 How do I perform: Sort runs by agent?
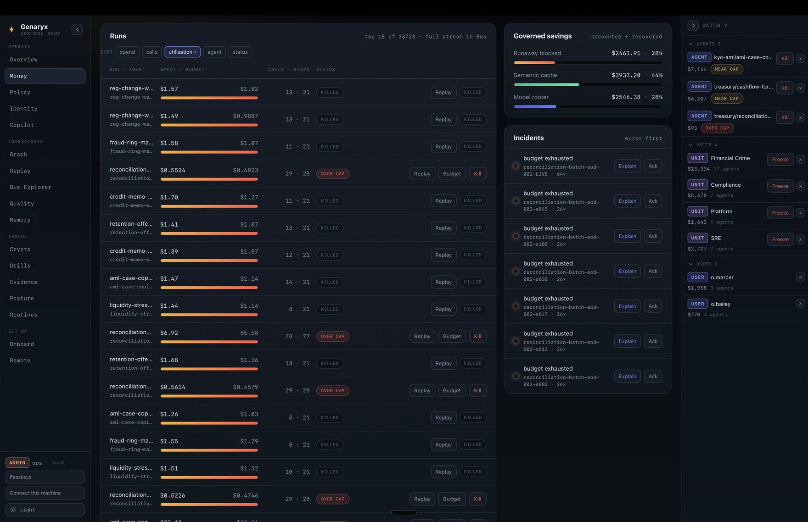pyautogui.click(x=214, y=52)
